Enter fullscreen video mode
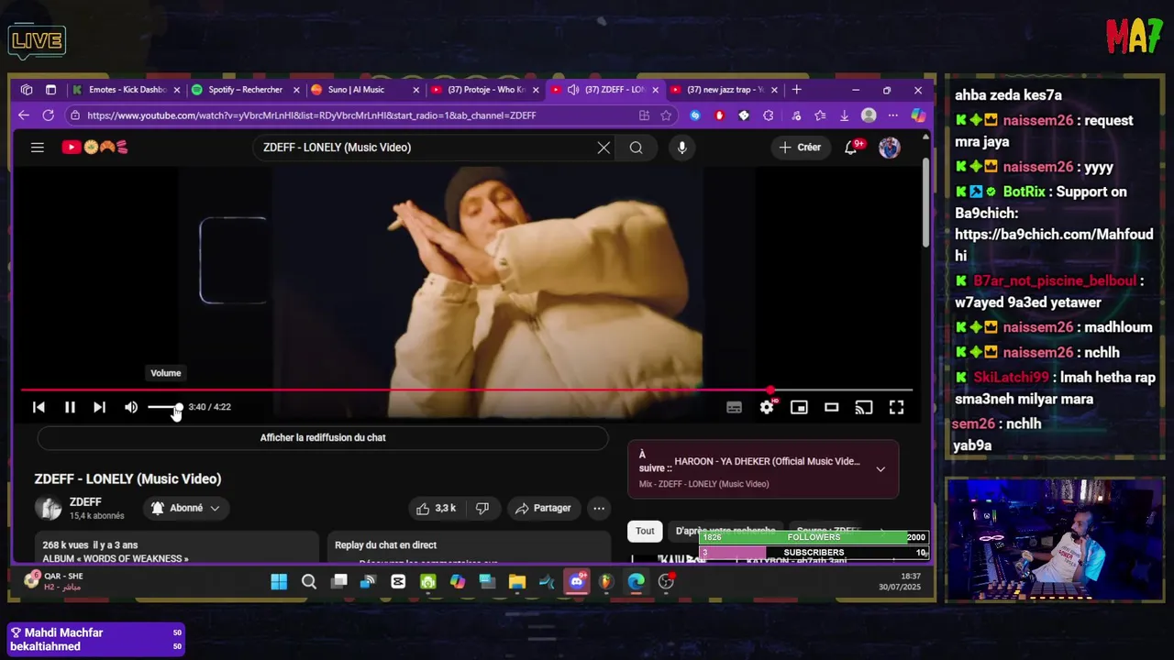The height and width of the screenshot is (660, 1174). 896,408
